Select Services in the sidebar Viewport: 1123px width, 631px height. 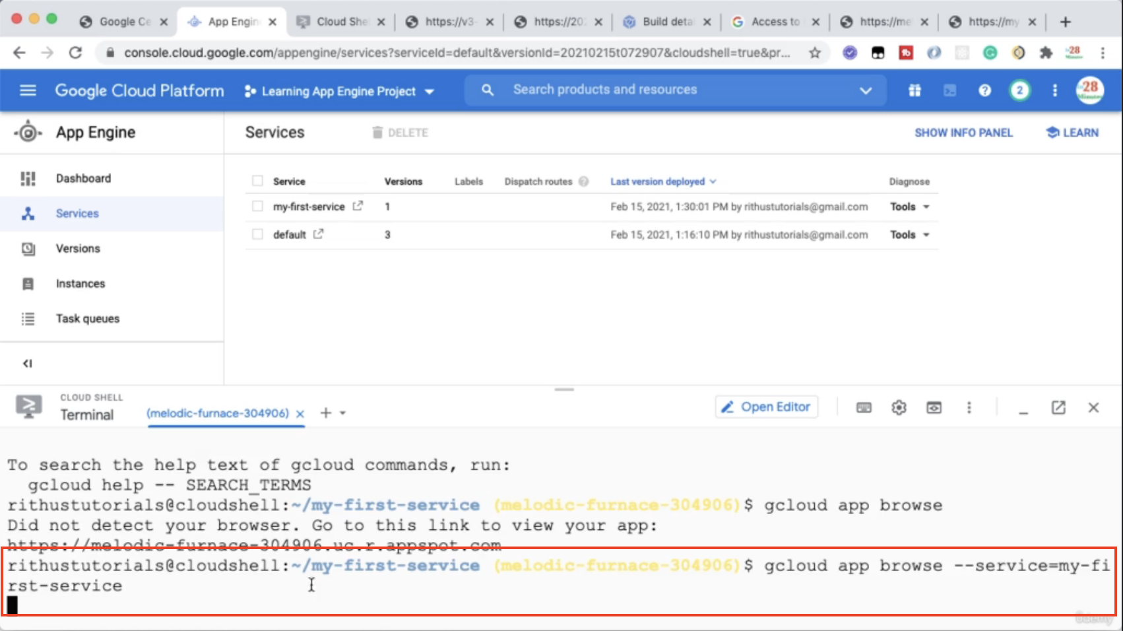coord(112,213)
